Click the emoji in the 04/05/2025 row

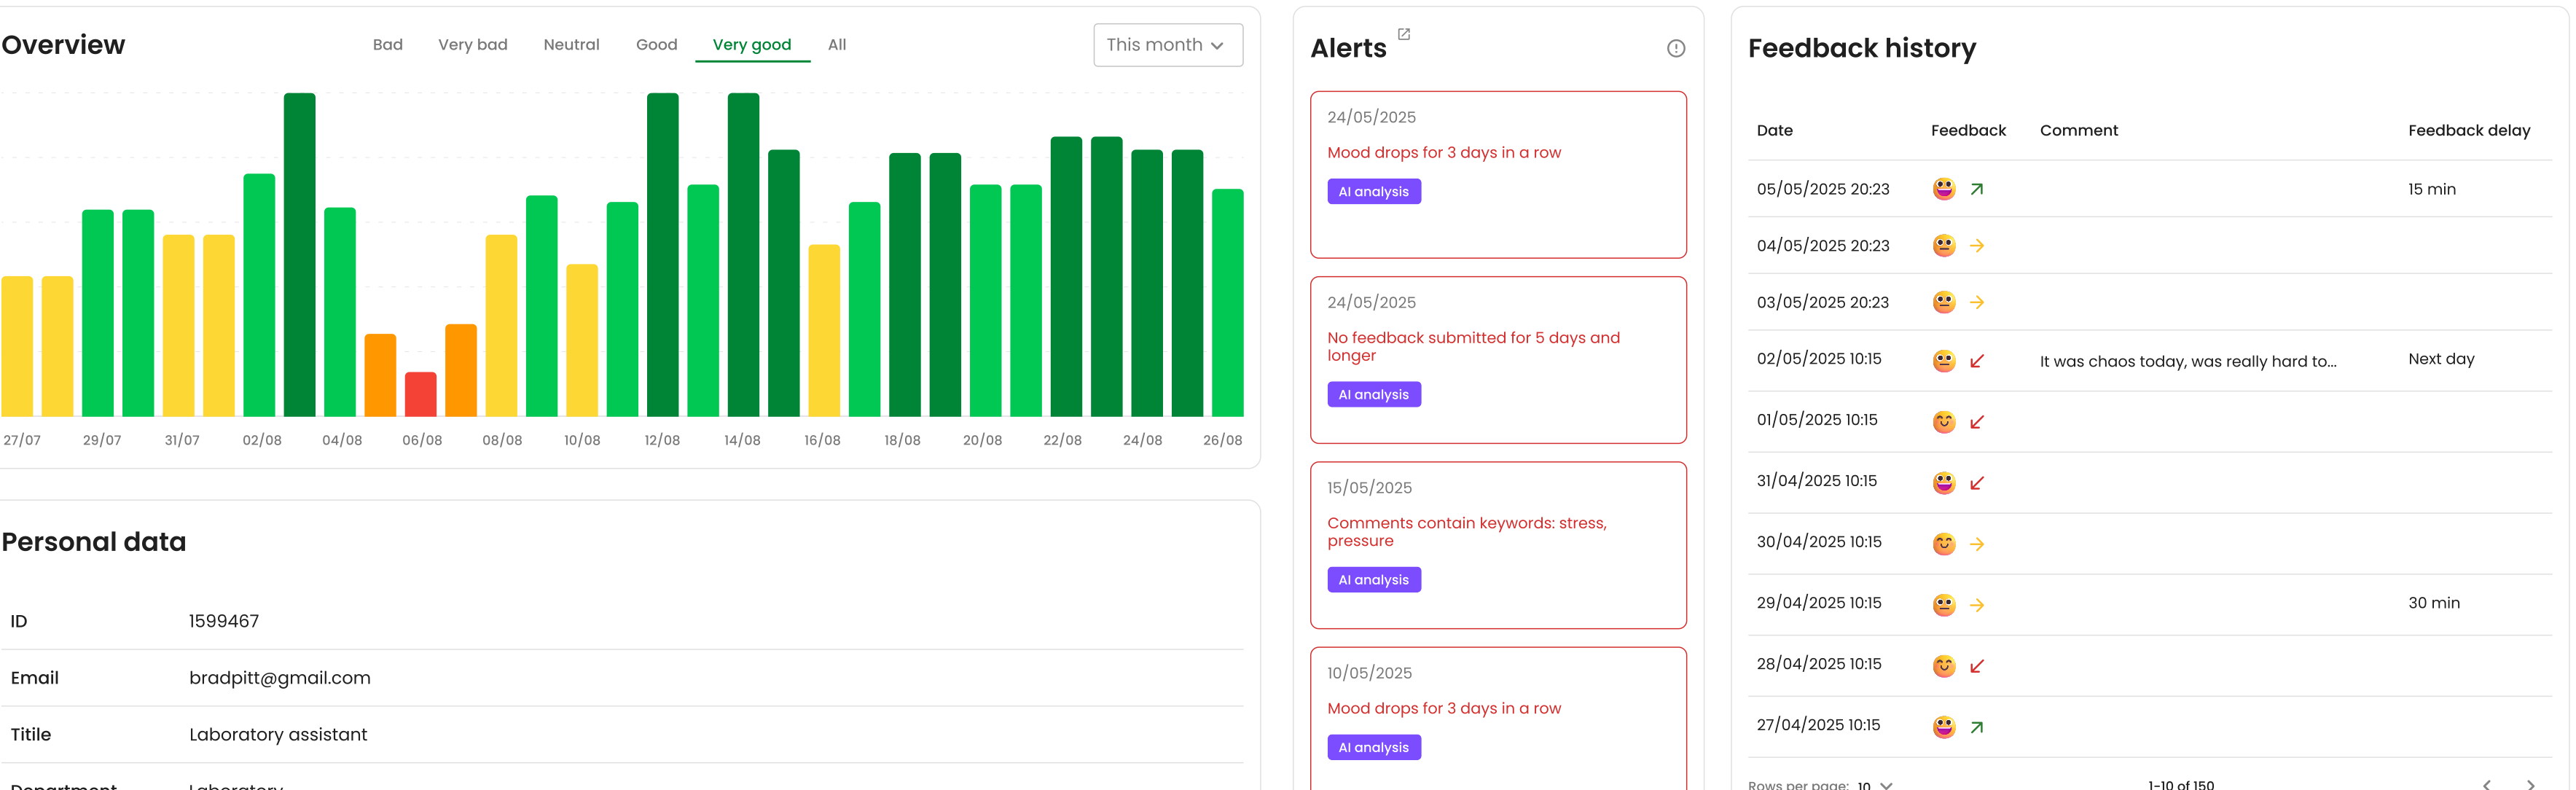(1943, 245)
